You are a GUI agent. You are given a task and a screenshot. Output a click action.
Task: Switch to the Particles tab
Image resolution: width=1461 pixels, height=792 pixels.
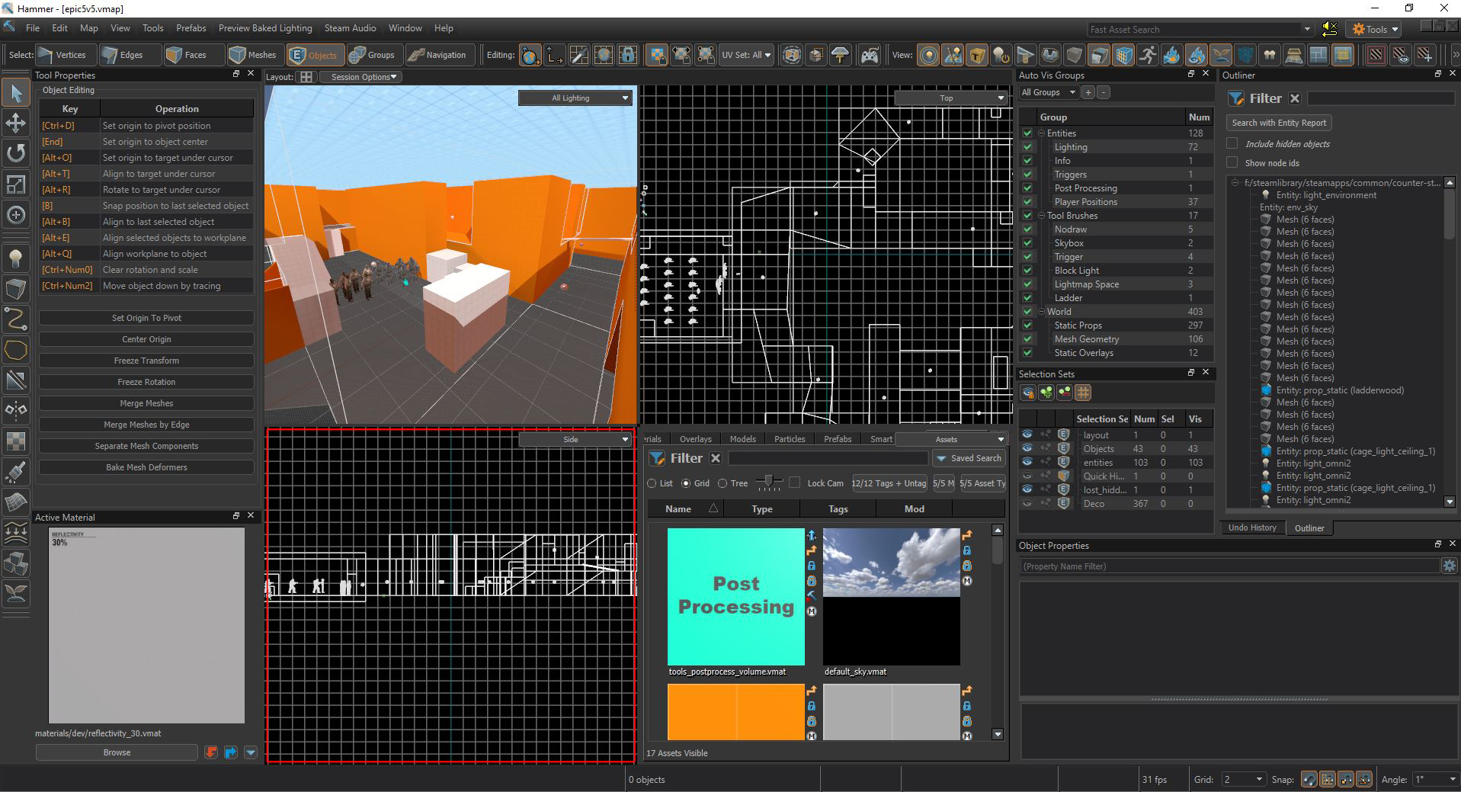(790, 439)
